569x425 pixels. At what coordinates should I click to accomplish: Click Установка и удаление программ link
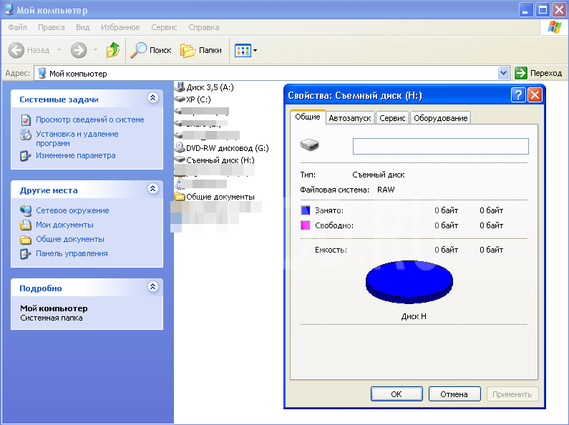77,139
